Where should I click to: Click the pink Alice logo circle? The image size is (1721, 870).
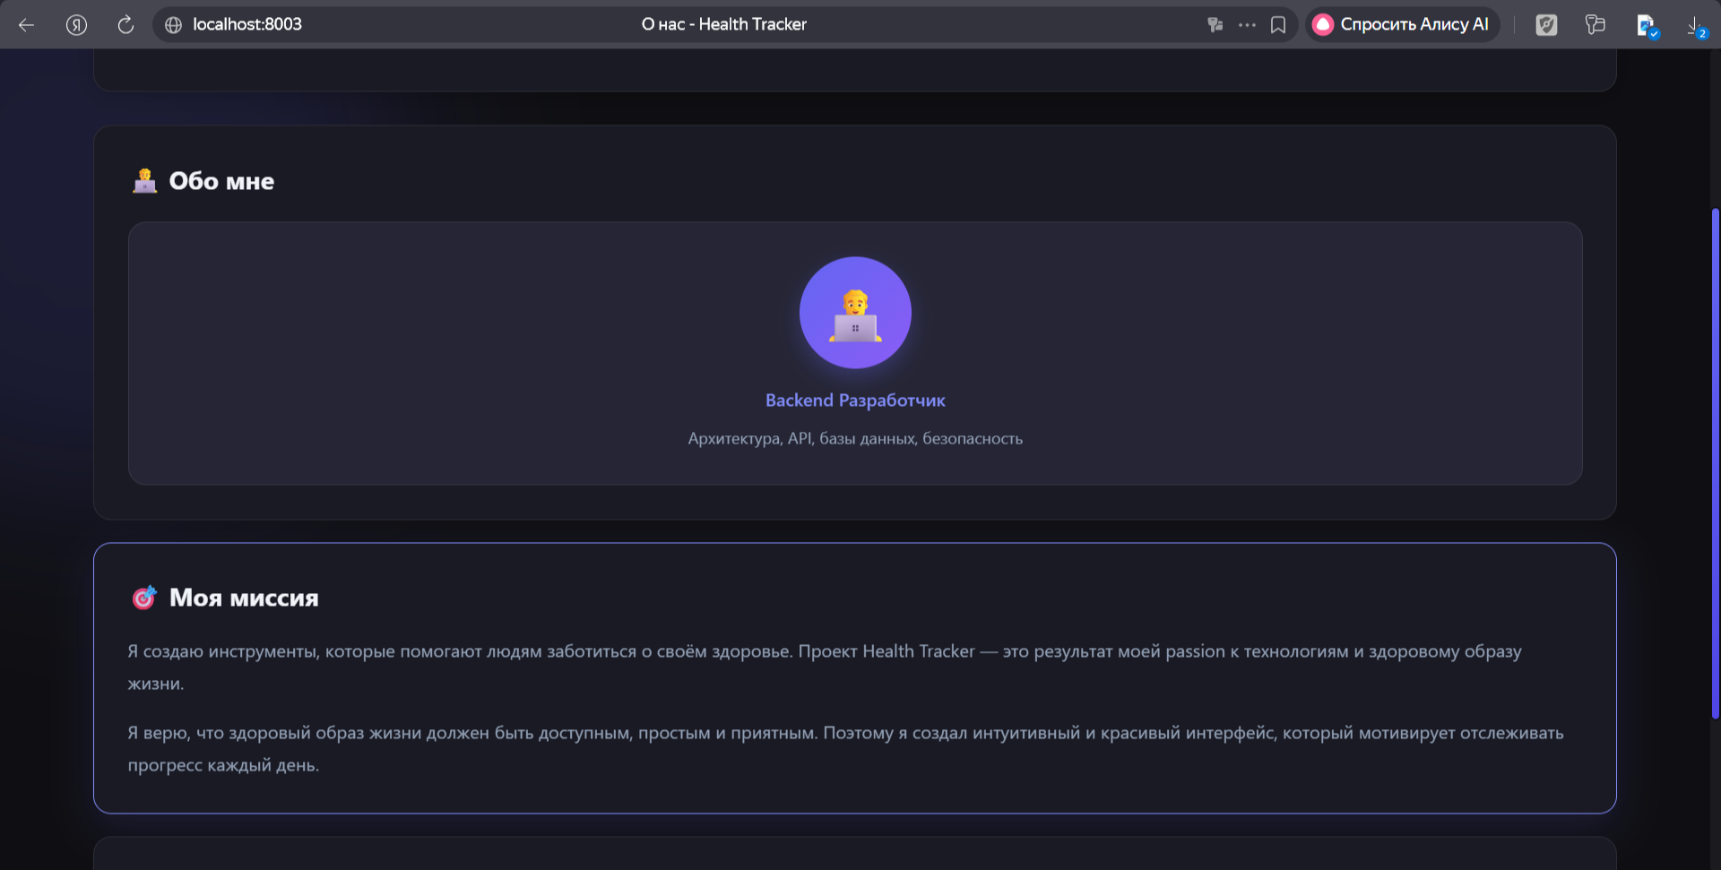[1323, 25]
